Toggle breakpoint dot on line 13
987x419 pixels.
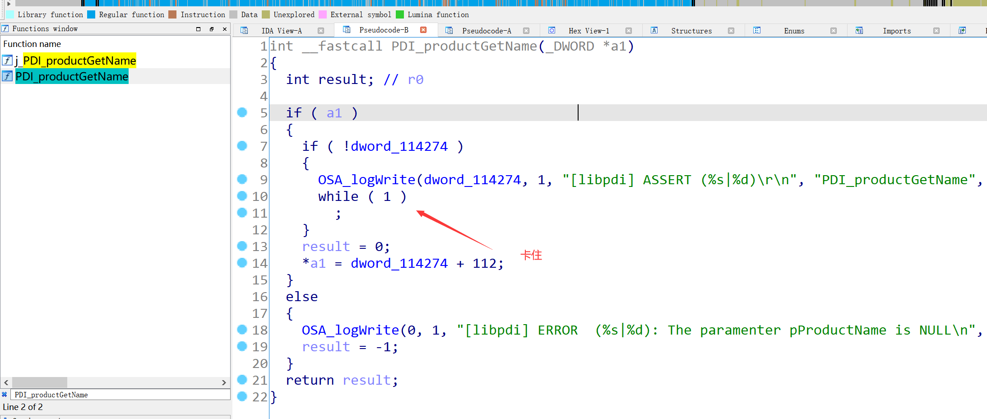point(242,246)
